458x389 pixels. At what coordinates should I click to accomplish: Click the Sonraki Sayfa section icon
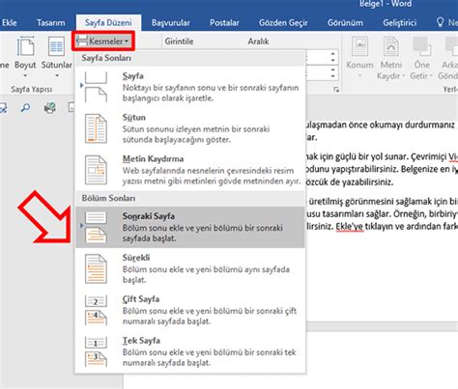(96, 227)
